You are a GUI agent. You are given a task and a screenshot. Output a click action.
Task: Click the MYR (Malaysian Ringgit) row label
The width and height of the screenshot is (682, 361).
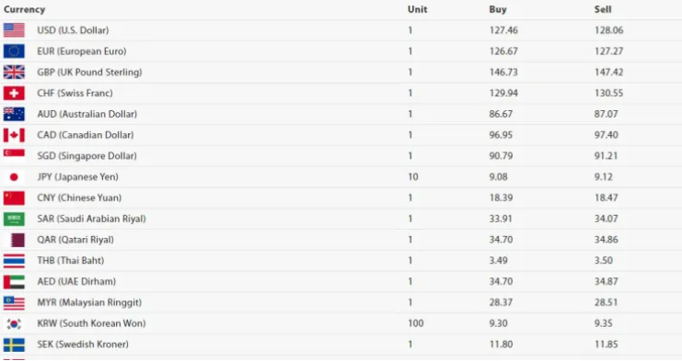click(x=89, y=302)
